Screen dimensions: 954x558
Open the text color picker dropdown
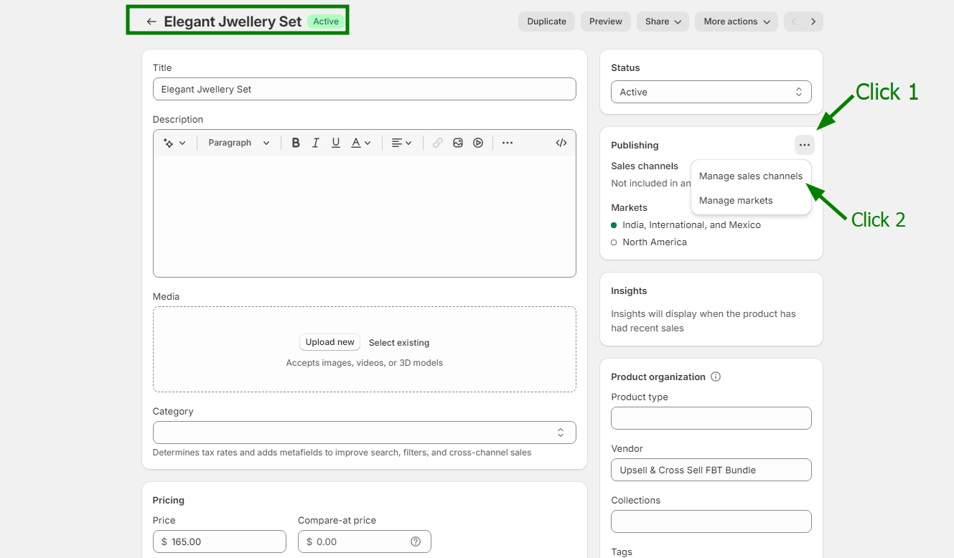[360, 143]
